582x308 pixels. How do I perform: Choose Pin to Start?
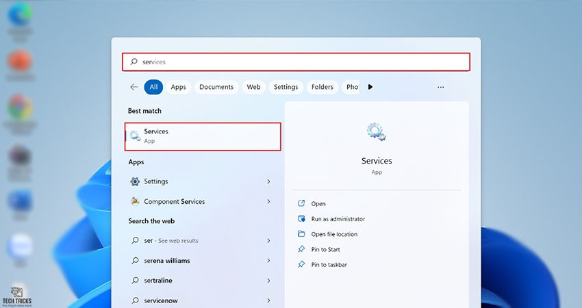tap(325, 249)
